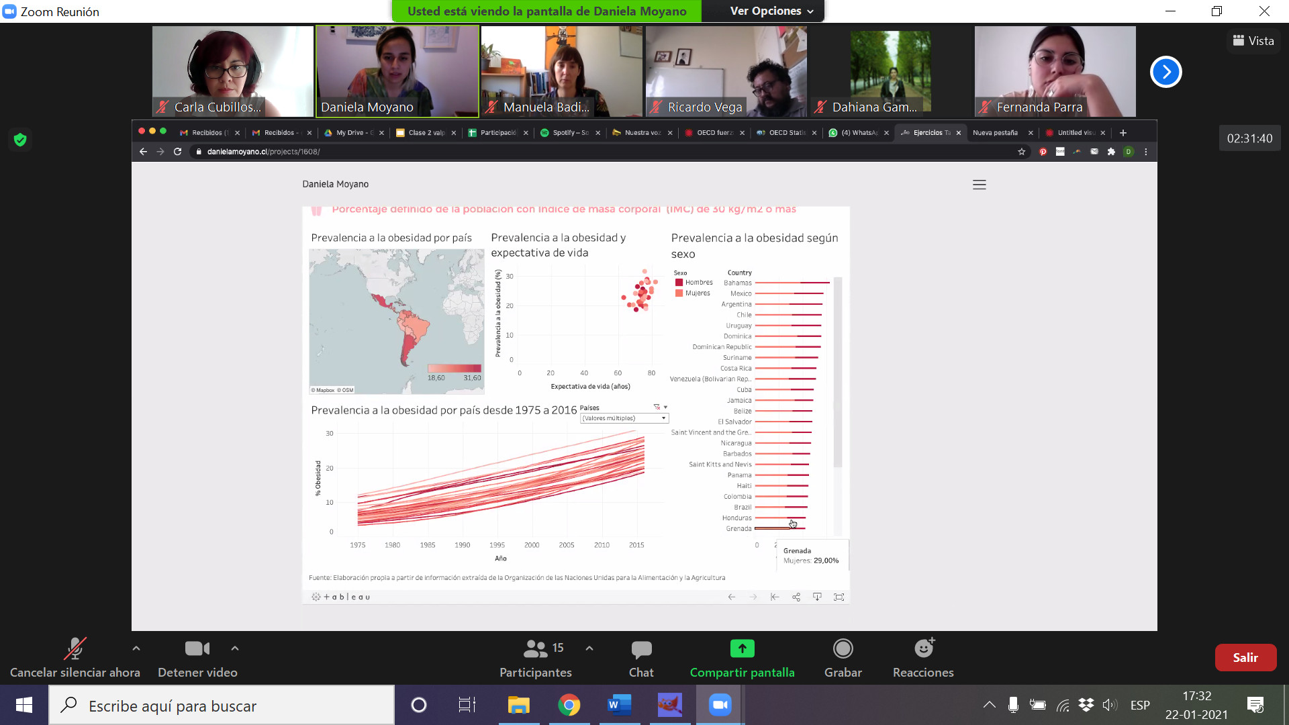Open Windows notification center
This screenshot has width=1289, height=725.
click(x=1255, y=705)
